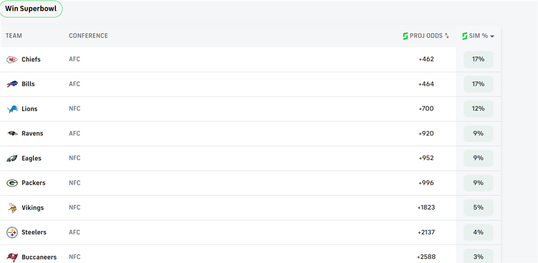Click the Bills team logo
The width and height of the screenshot is (538, 263).
12,84
